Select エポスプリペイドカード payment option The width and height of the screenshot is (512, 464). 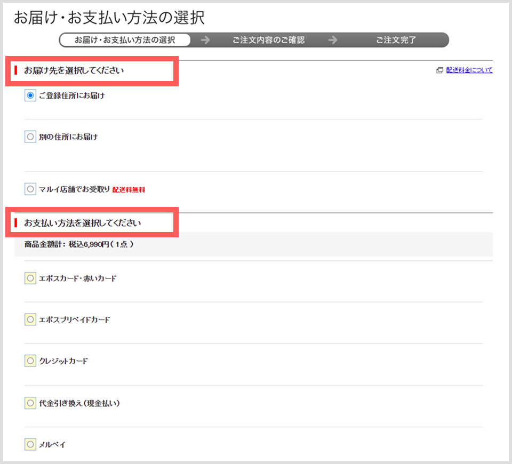pos(31,319)
